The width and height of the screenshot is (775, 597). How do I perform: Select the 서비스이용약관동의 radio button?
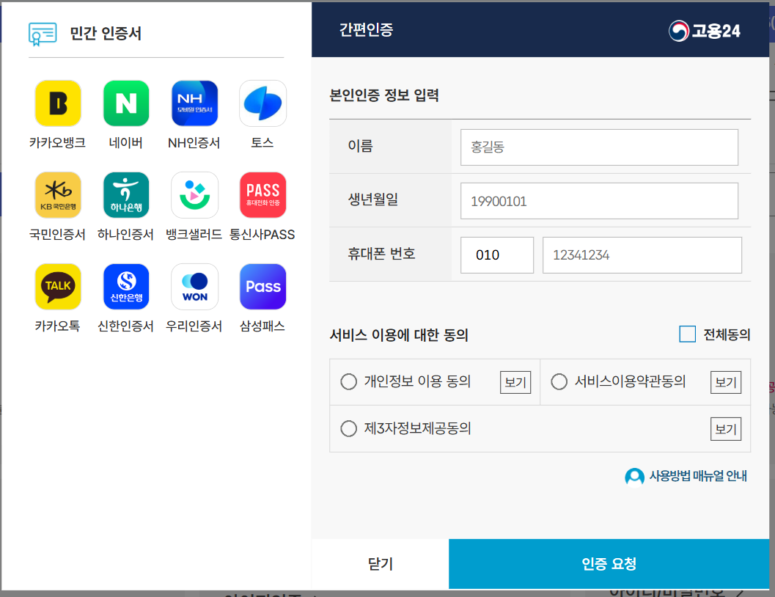coord(559,381)
